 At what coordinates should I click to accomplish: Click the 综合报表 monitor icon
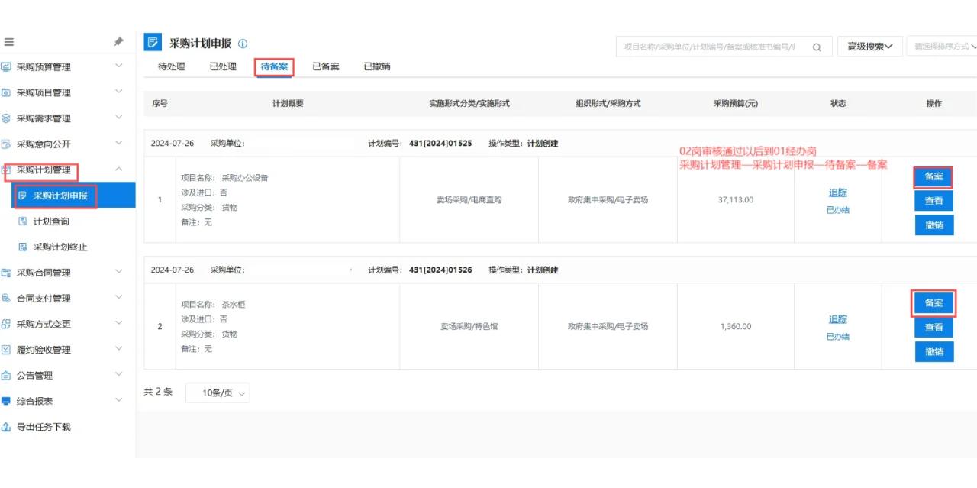click(6, 401)
